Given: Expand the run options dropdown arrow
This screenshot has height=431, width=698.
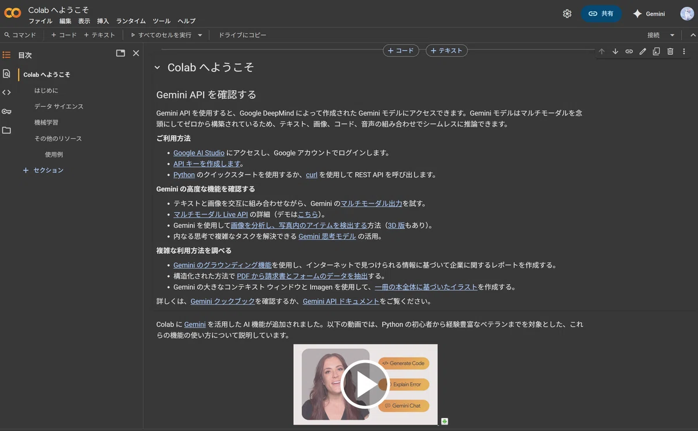Looking at the screenshot, I should (200, 35).
